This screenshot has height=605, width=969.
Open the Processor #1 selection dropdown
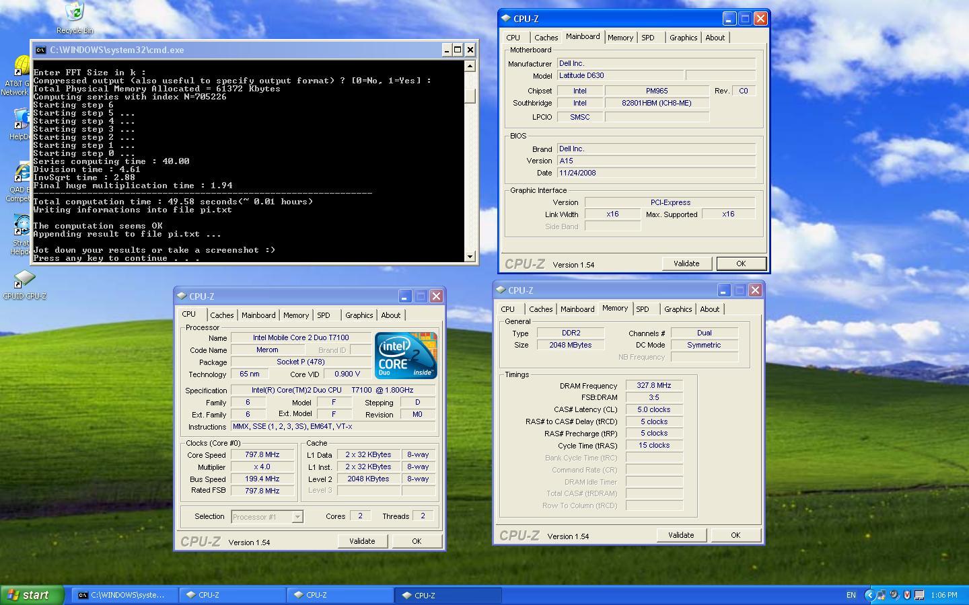pyautogui.click(x=297, y=517)
